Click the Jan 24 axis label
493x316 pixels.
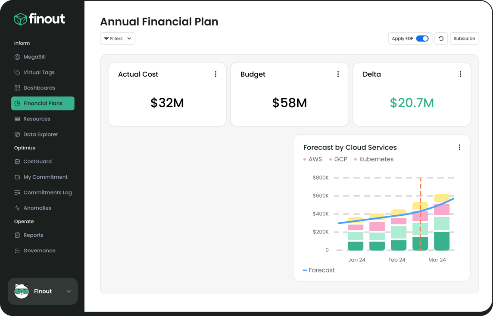click(x=357, y=260)
